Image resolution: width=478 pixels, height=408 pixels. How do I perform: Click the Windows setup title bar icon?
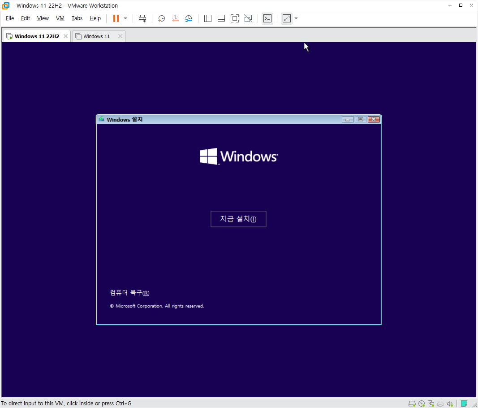pos(102,119)
